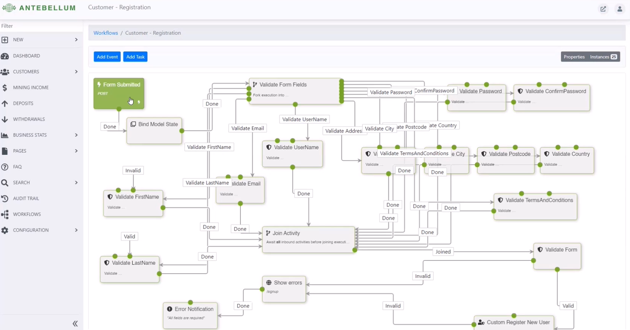Expand the Configuration submenu chevron
Image resolution: width=630 pixels, height=330 pixels.
click(76, 230)
